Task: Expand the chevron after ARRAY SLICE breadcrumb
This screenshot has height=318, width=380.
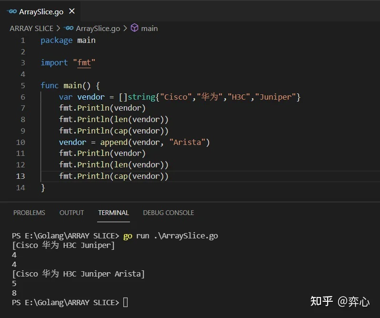Action: coord(58,29)
